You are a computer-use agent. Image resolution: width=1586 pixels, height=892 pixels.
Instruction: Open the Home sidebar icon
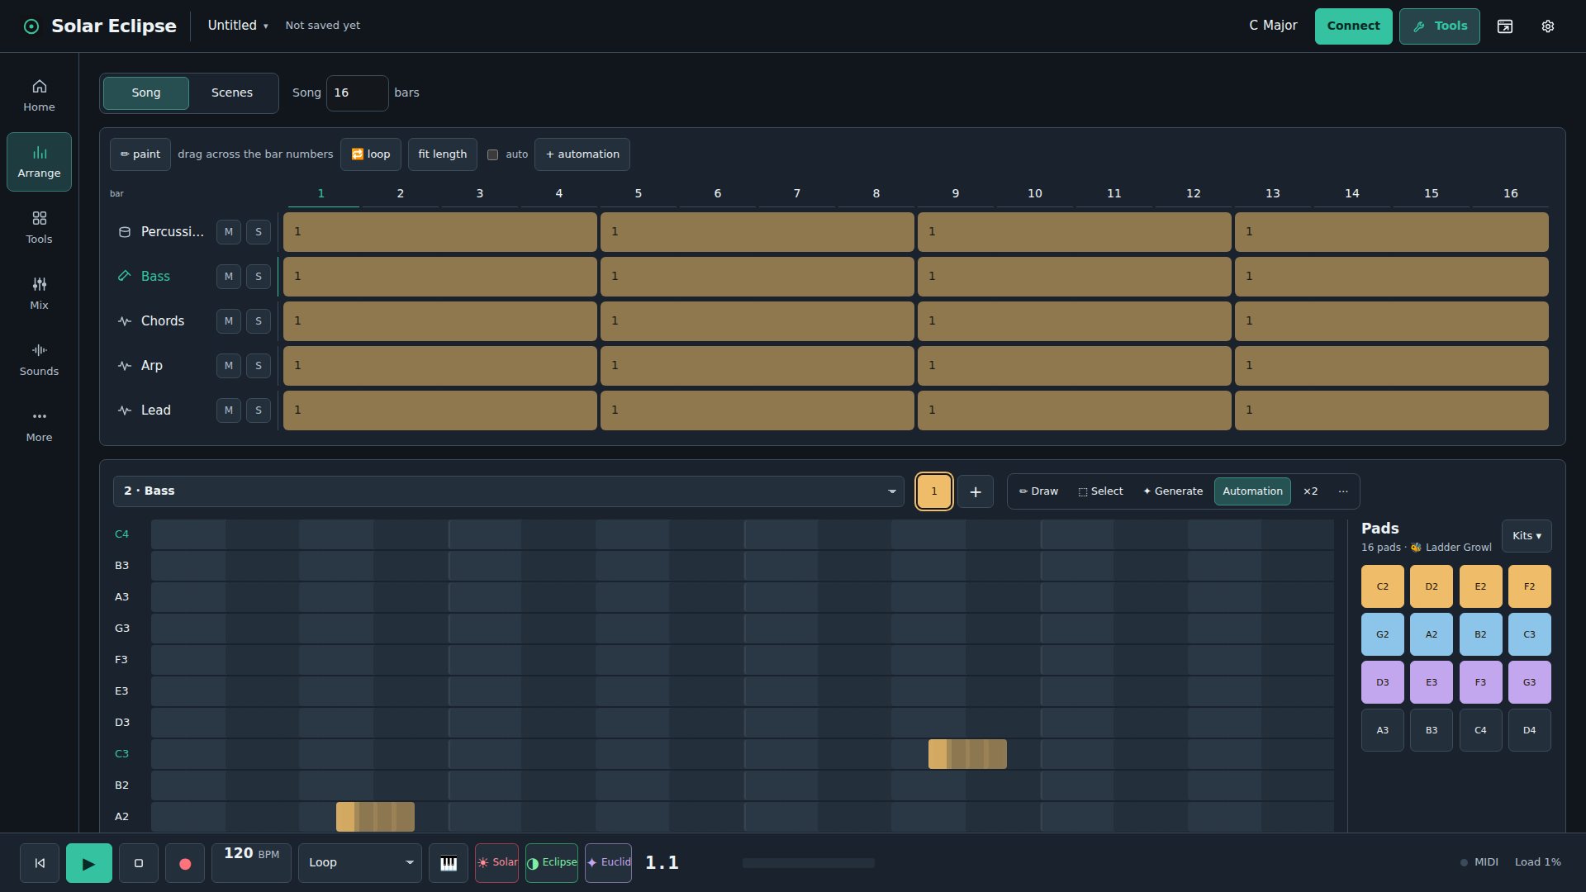pos(39,96)
